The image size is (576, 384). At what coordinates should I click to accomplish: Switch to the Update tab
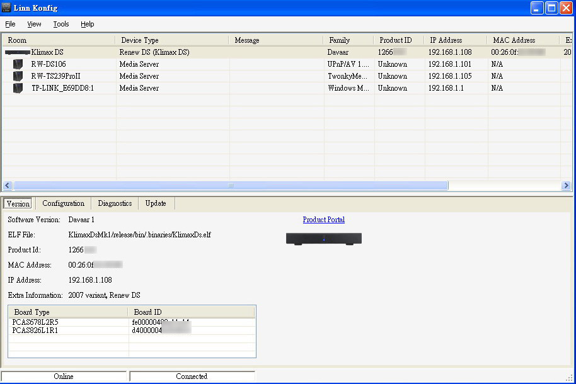tap(156, 203)
